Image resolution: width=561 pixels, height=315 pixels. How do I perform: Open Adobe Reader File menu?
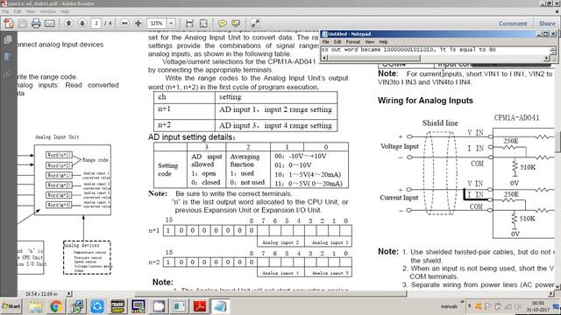tap(5, 11)
